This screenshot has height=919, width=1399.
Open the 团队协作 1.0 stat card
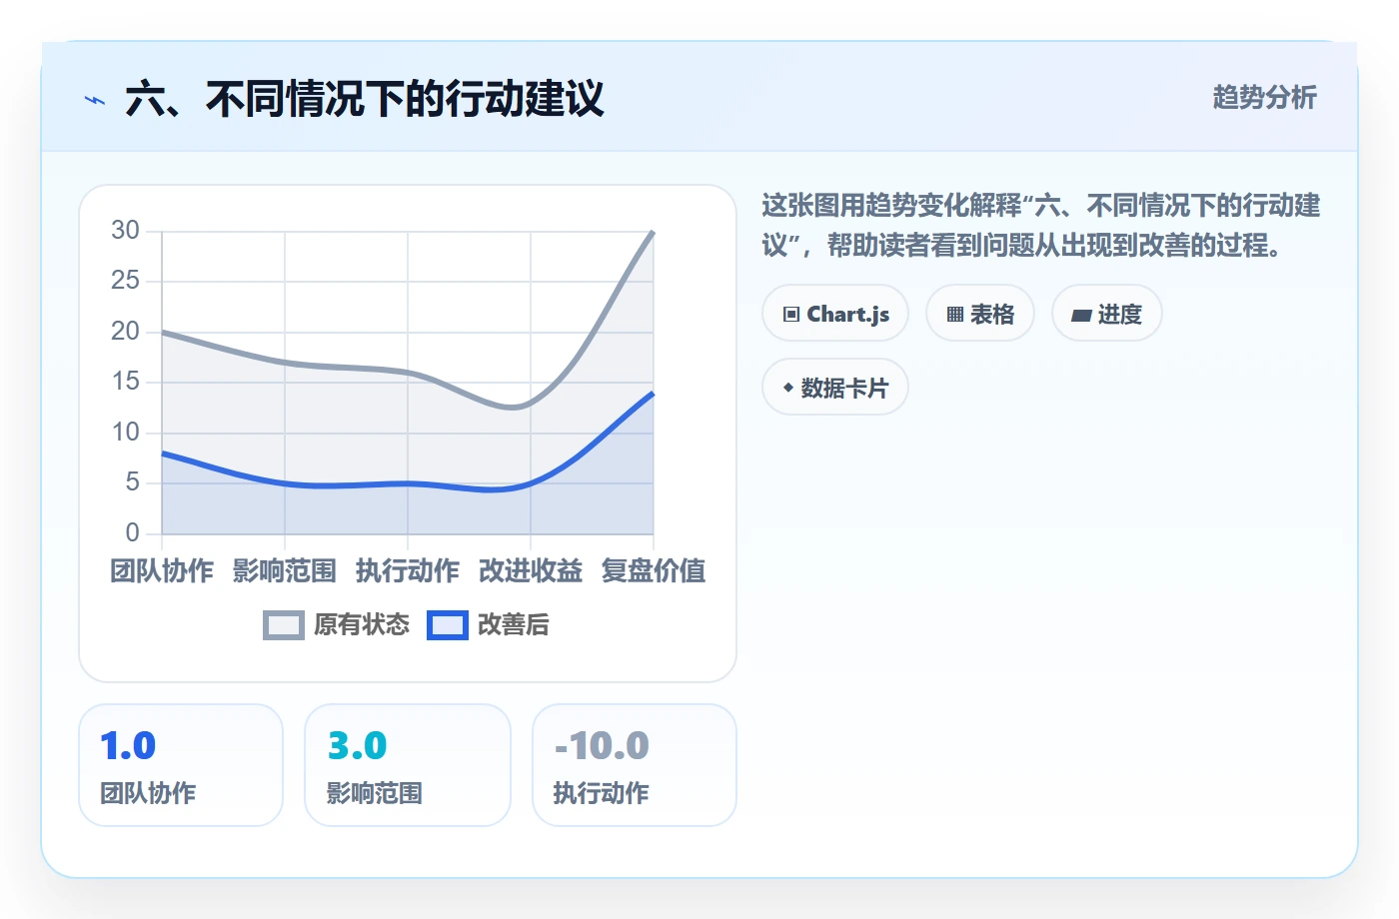point(181,765)
